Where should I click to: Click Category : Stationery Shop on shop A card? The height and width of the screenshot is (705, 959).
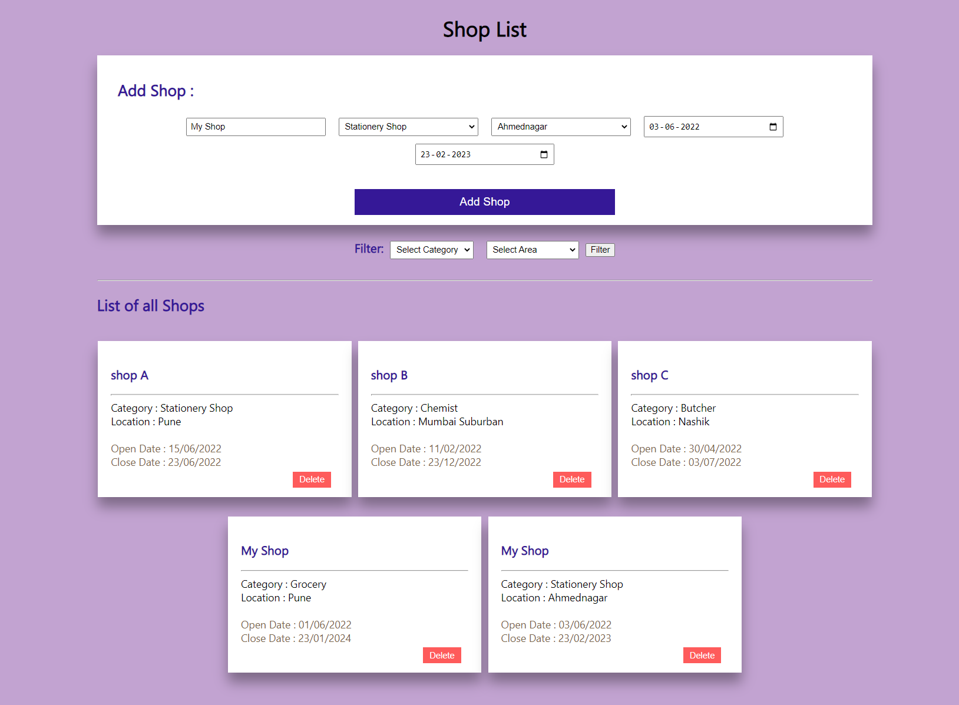(172, 408)
